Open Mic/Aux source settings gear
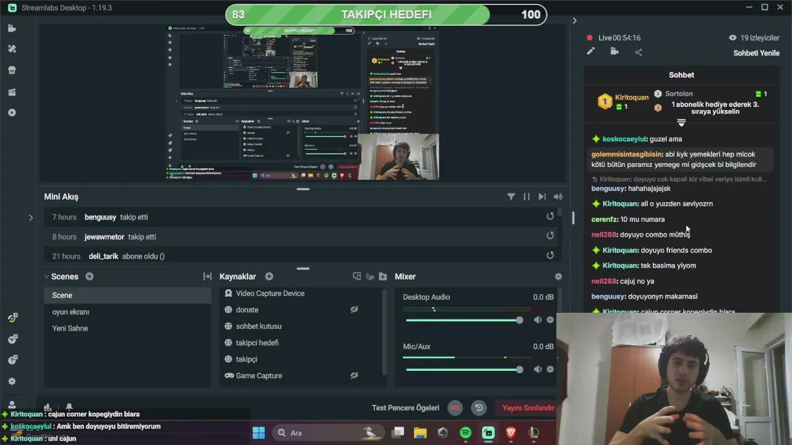 (x=550, y=369)
